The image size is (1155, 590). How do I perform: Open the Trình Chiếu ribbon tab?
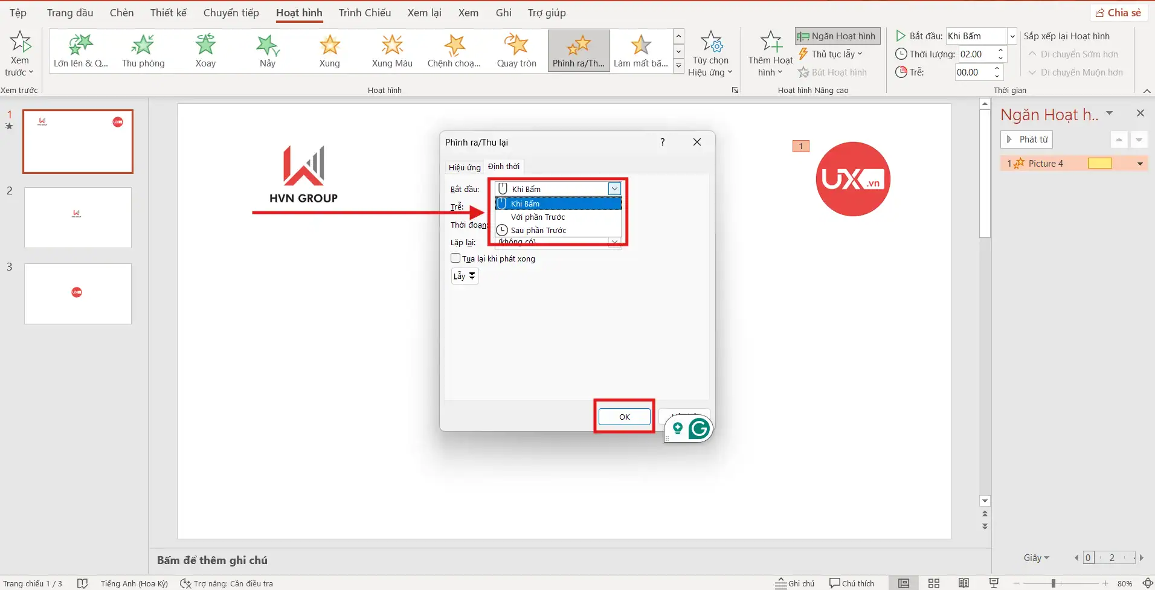coord(365,13)
